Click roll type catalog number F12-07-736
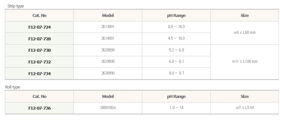Viewport: 286px width, 121px height. click(x=39, y=108)
